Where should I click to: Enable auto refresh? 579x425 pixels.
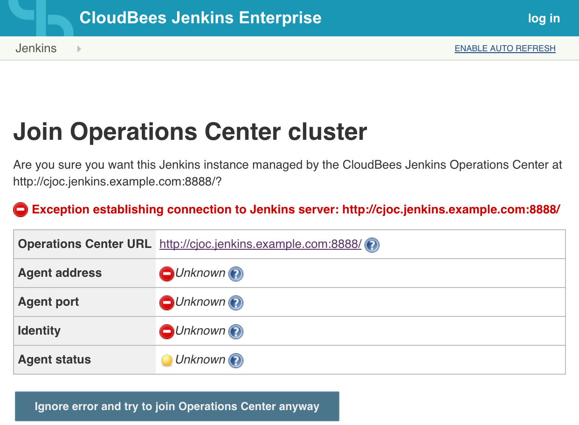(505, 48)
